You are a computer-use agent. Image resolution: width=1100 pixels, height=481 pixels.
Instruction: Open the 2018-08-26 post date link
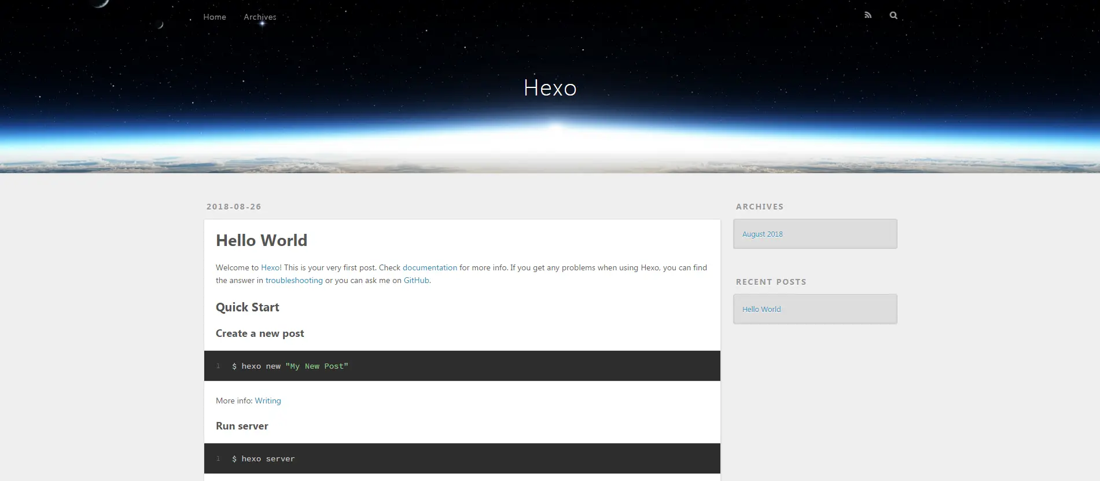234,207
